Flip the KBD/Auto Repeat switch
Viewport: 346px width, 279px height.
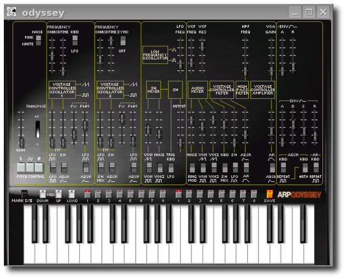click(x=305, y=168)
